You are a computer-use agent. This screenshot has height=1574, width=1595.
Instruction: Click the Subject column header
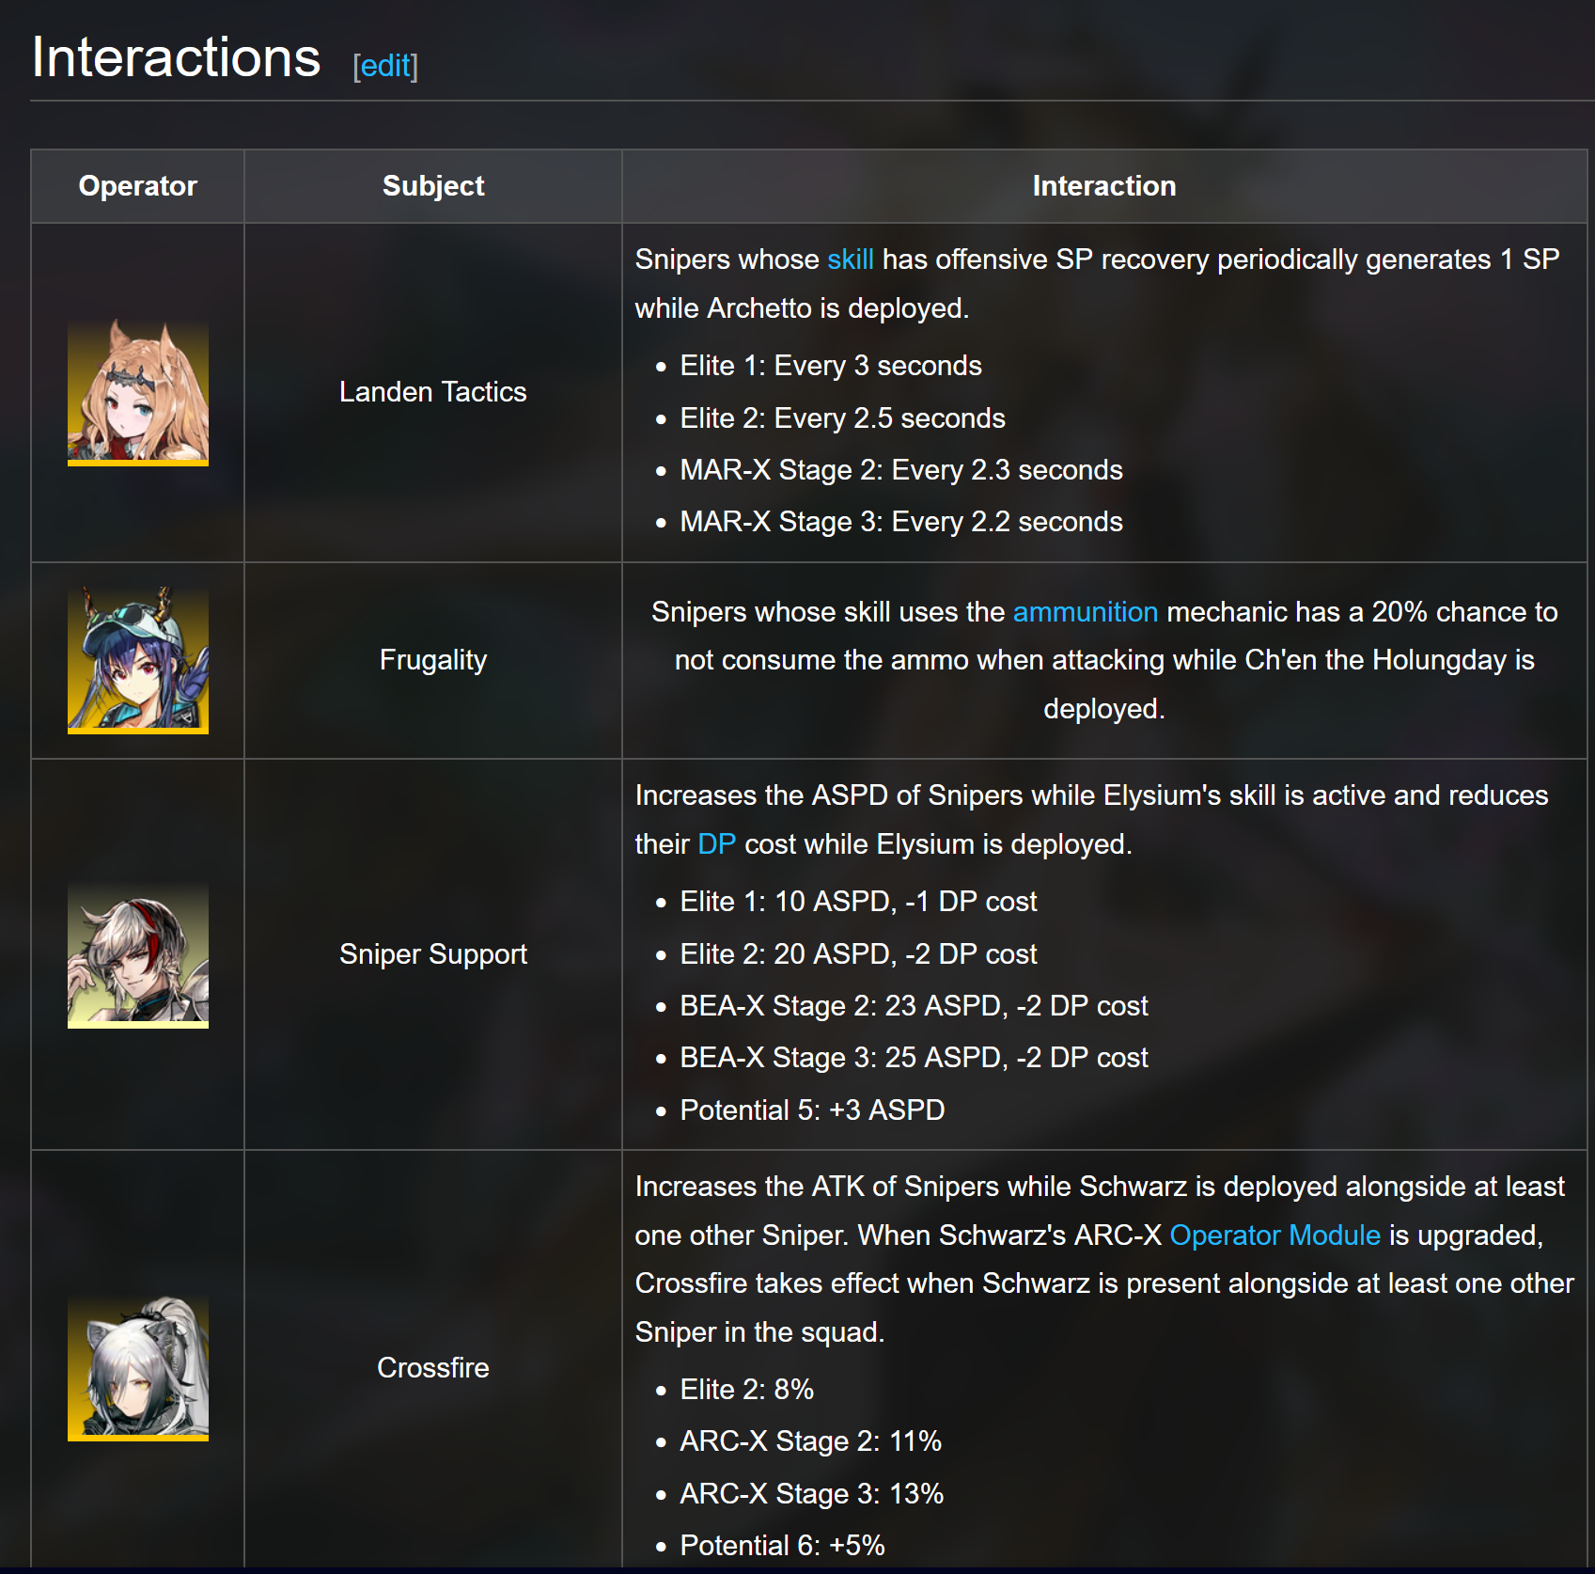433,186
